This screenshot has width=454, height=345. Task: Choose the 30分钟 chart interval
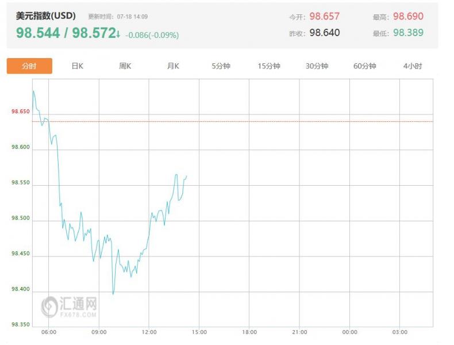(317, 66)
